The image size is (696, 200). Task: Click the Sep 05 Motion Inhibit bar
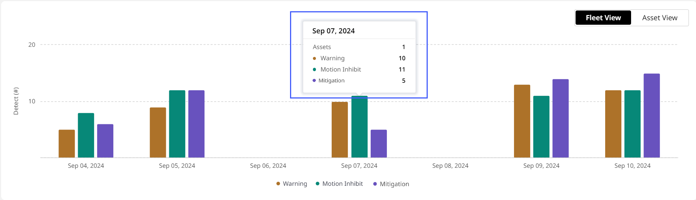(177, 124)
